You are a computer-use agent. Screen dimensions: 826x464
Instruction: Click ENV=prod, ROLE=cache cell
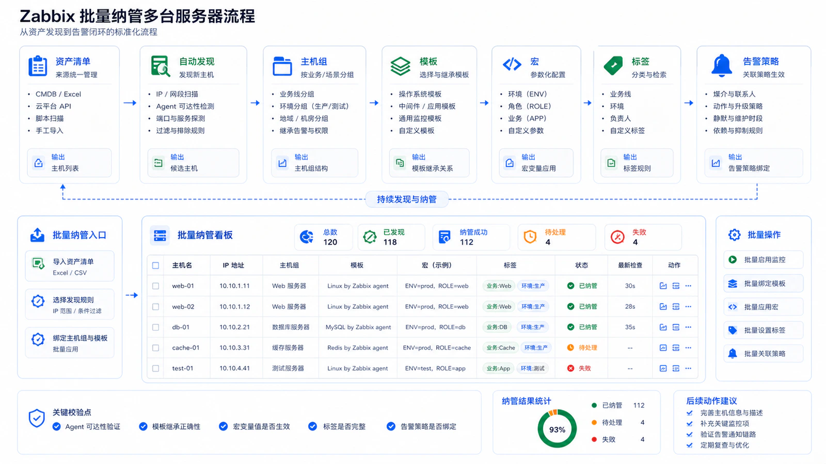click(x=437, y=347)
